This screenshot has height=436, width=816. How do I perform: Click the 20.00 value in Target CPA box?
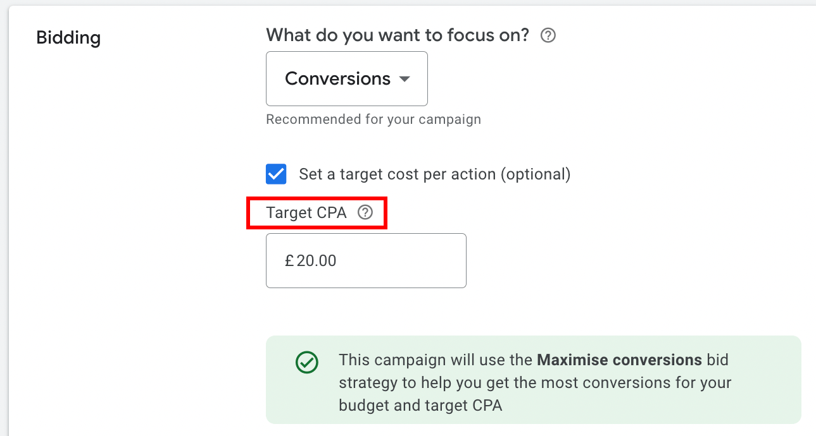point(317,261)
